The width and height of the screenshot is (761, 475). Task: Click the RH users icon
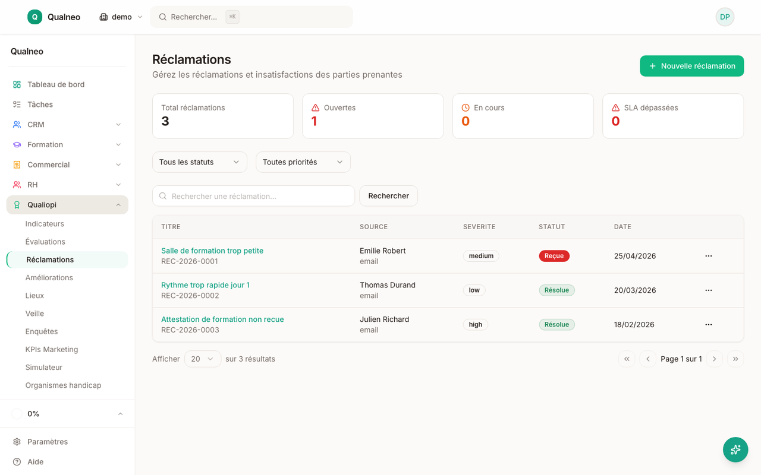point(17,185)
